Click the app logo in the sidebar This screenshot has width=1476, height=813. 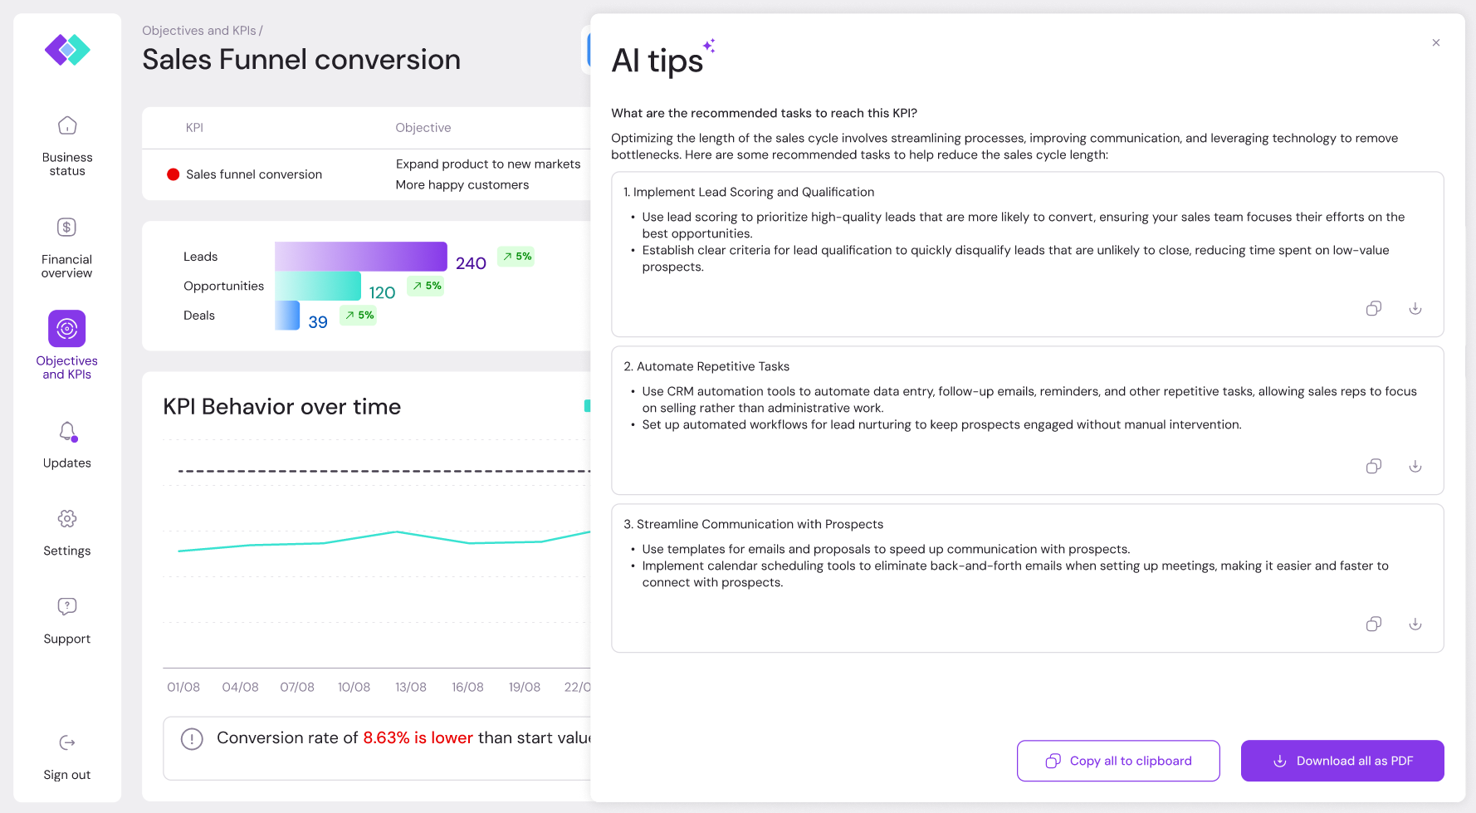(x=67, y=50)
